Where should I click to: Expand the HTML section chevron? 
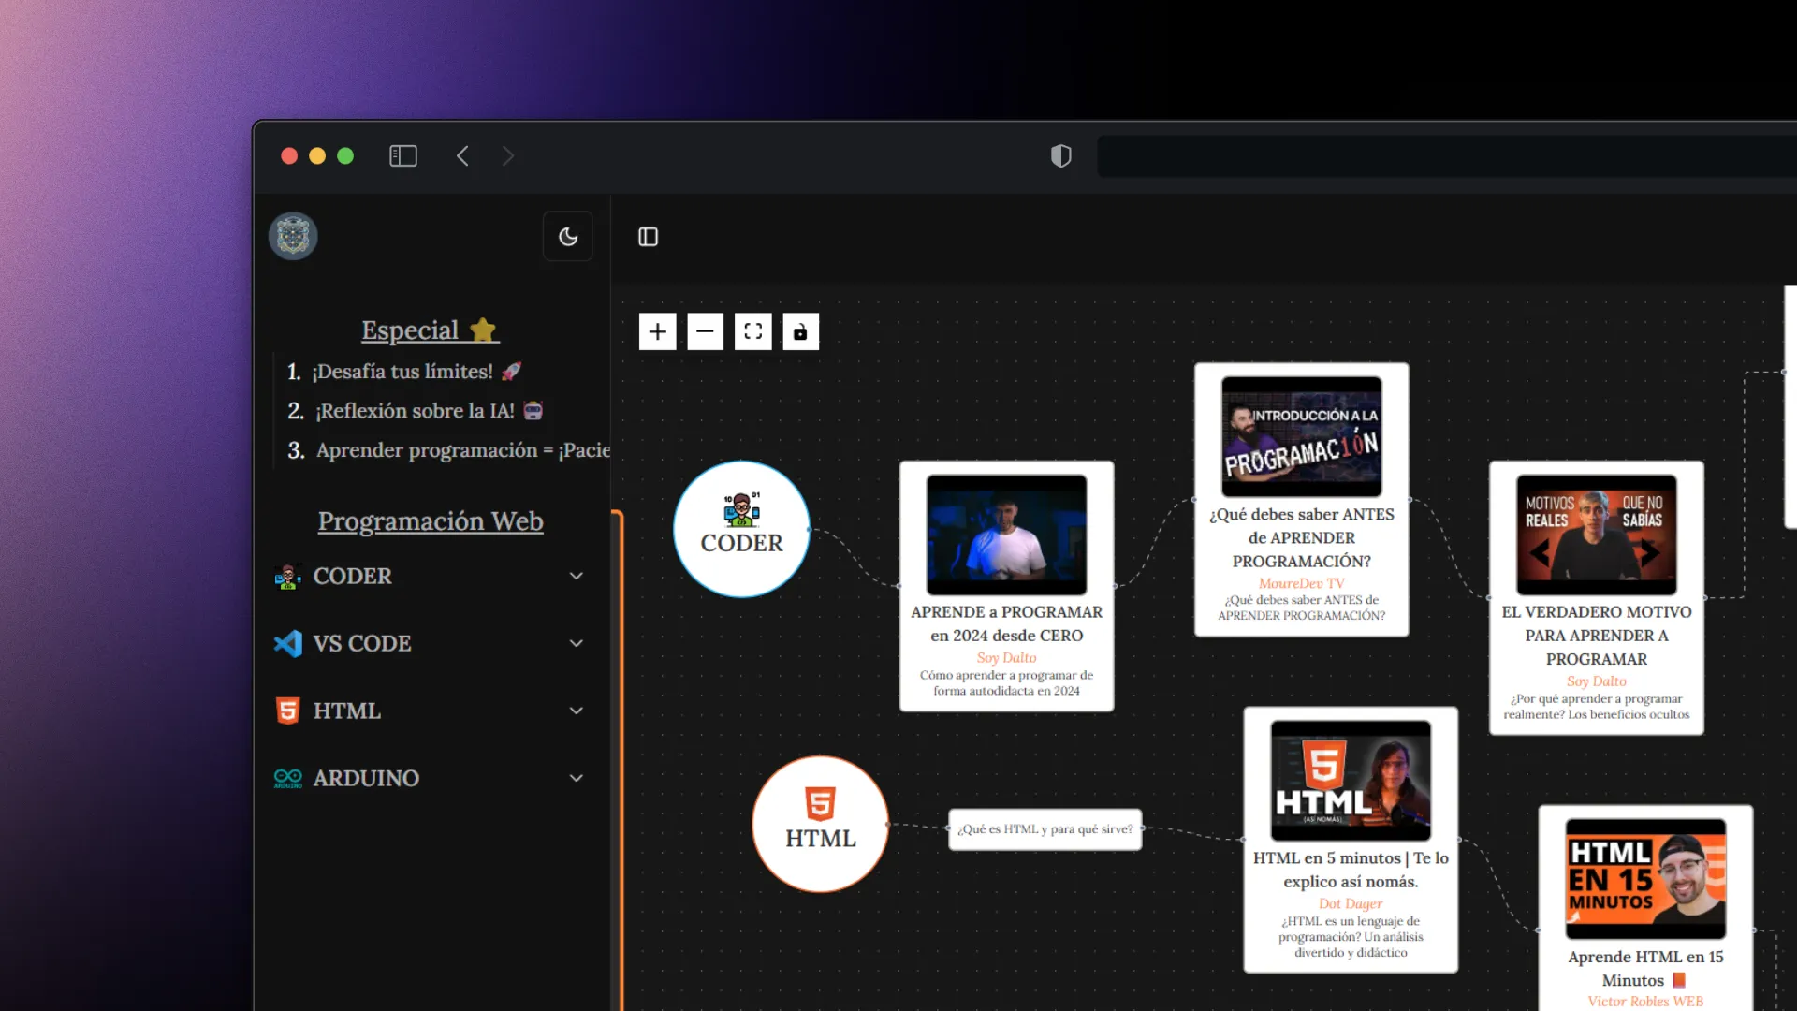click(577, 711)
